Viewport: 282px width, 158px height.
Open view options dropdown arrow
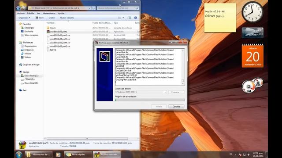(123, 18)
